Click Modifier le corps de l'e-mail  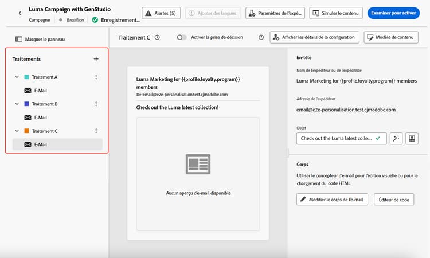(x=332, y=200)
